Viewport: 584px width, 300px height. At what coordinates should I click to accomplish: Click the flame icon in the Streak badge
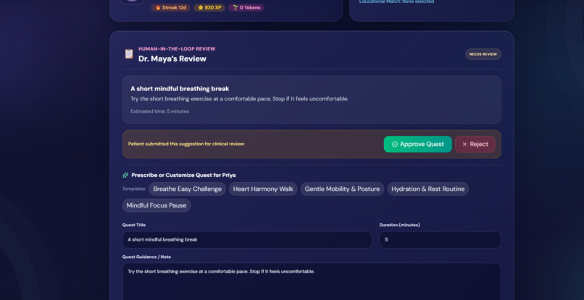click(158, 7)
